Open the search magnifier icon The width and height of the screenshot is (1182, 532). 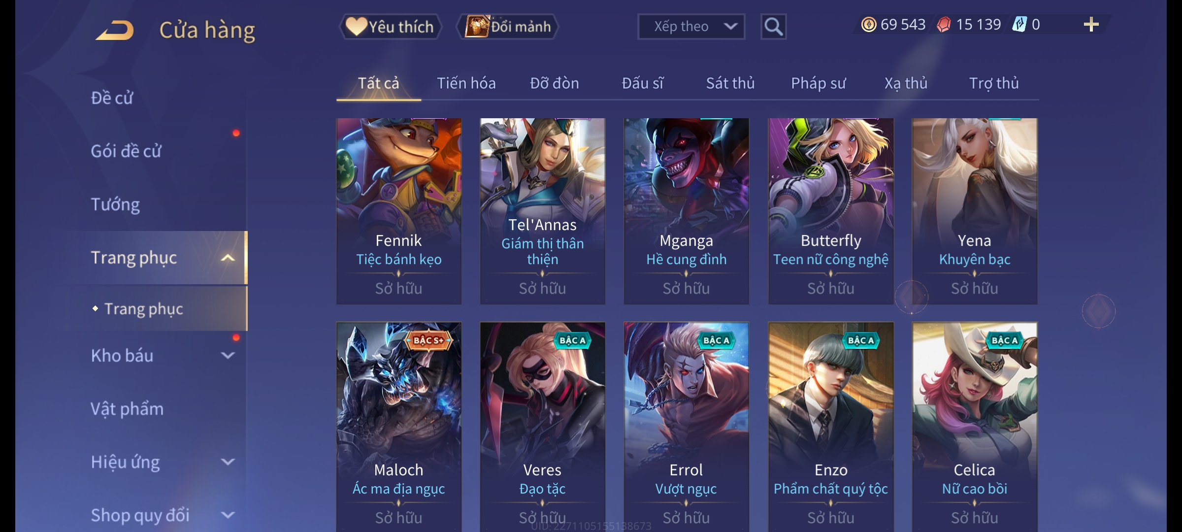(x=773, y=27)
